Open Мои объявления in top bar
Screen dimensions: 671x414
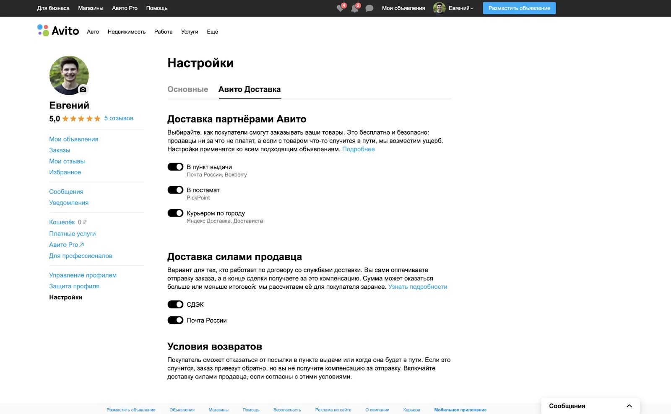[x=403, y=8]
